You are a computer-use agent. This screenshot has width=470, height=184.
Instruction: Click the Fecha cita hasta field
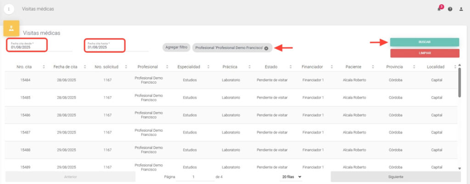click(x=105, y=47)
